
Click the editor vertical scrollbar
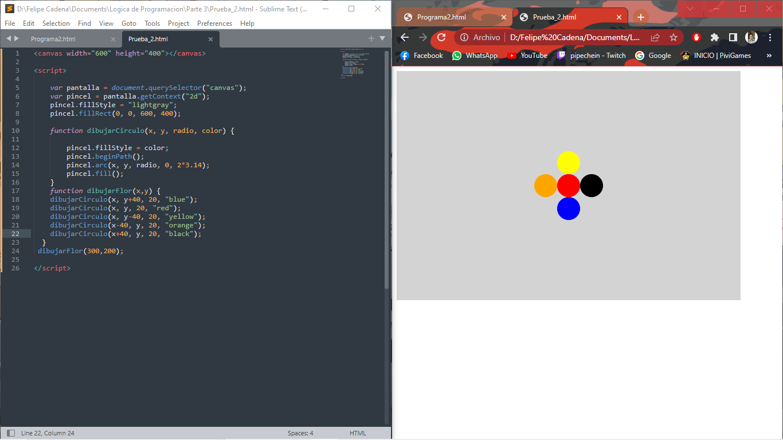click(387, 169)
